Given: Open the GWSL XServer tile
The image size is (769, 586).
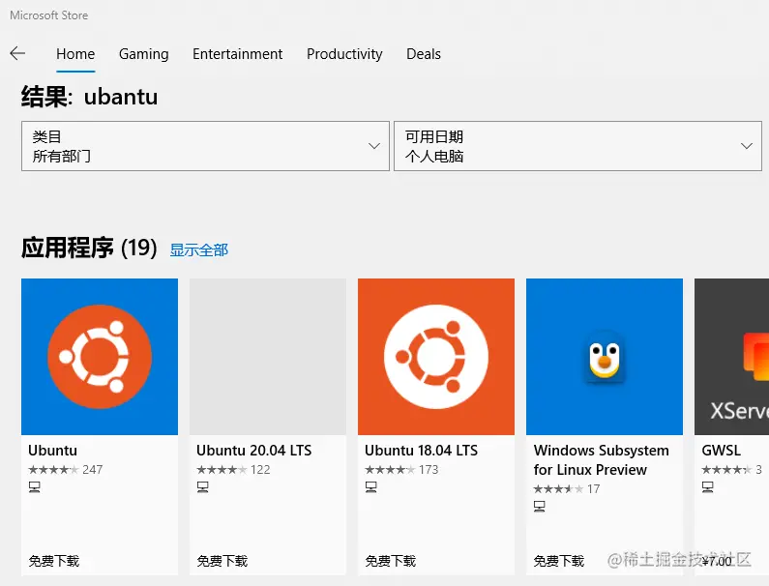Looking at the screenshot, I should point(731,357).
